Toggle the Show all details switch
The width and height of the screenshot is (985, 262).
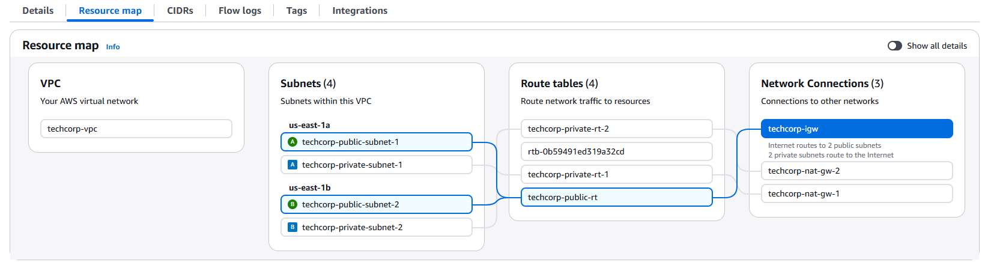tap(894, 46)
